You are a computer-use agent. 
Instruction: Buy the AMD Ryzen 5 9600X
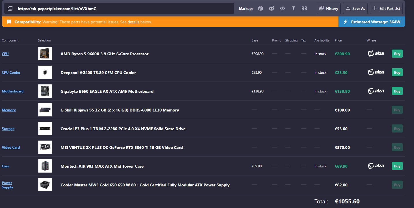pyautogui.click(x=397, y=54)
